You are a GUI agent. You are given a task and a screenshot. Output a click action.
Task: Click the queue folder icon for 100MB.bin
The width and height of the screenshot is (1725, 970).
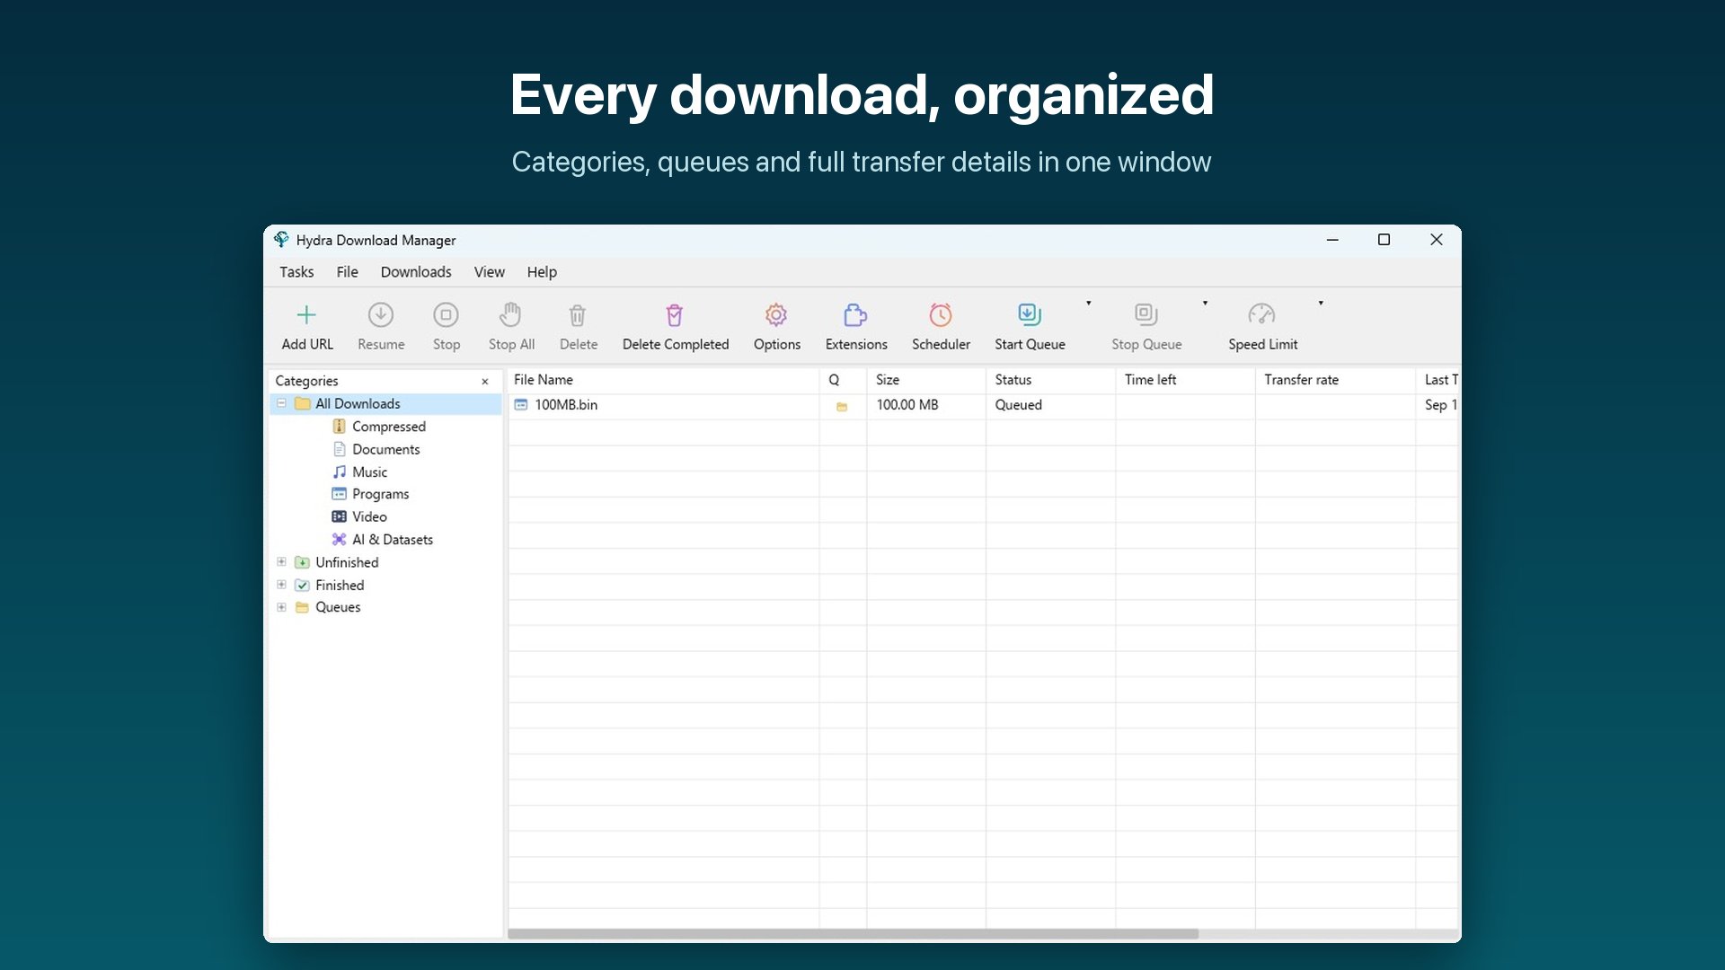click(842, 407)
